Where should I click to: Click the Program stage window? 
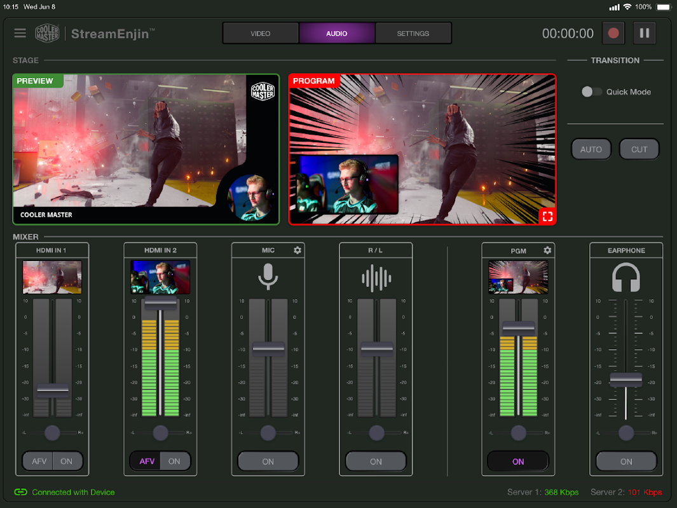tap(422, 149)
